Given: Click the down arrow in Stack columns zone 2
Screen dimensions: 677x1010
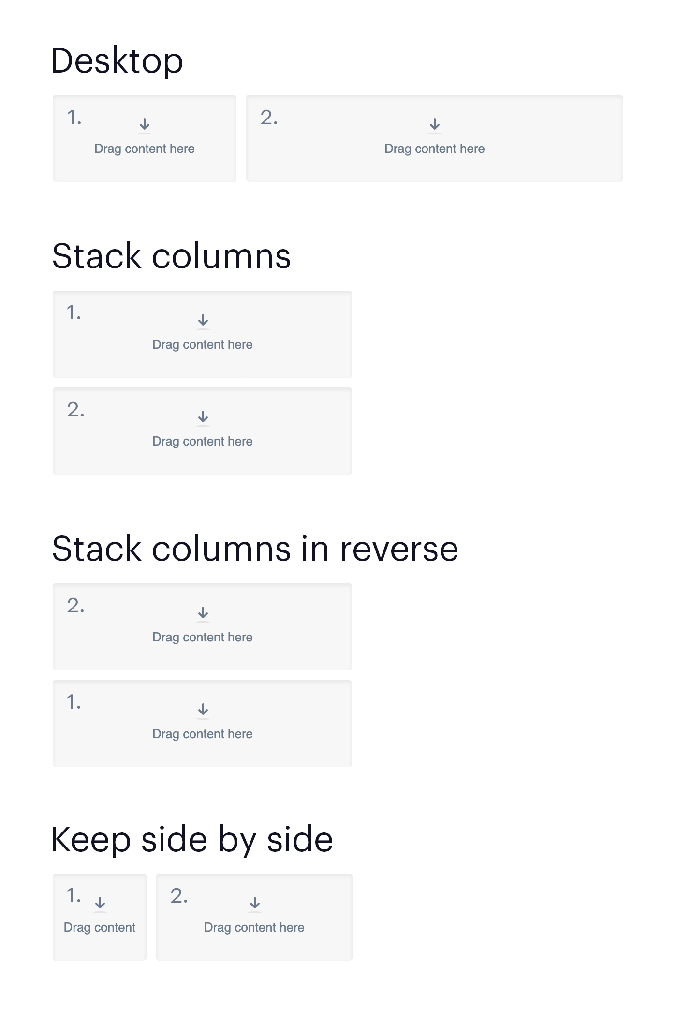Looking at the screenshot, I should (203, 416).
